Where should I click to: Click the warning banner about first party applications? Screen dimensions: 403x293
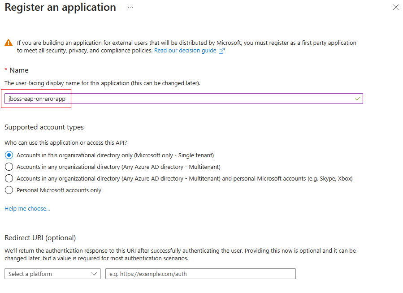(179, 46)
